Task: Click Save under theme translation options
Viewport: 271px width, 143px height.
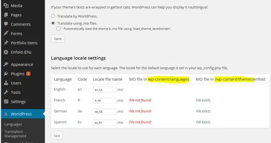Action: coord(58,39)
